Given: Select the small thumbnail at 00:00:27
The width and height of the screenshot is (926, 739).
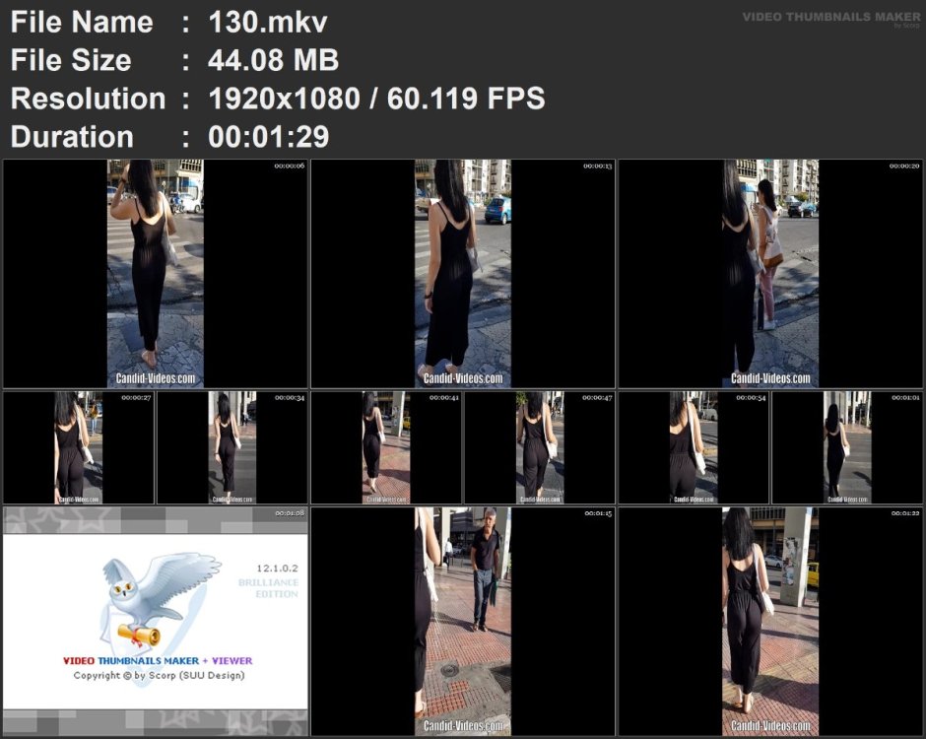Looking at the screenshot, I should tap(79, 447).
